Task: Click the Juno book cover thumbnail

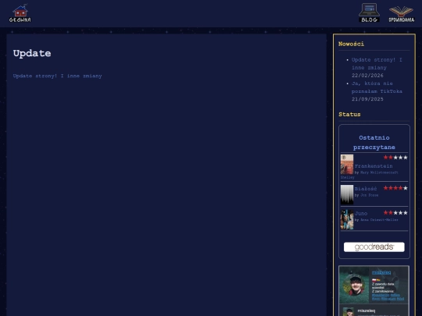Action: 347,219
